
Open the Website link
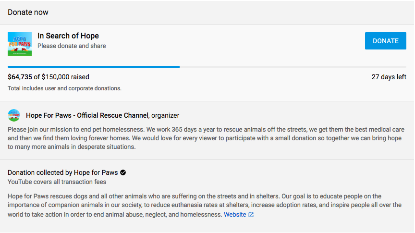click(235, 215)
